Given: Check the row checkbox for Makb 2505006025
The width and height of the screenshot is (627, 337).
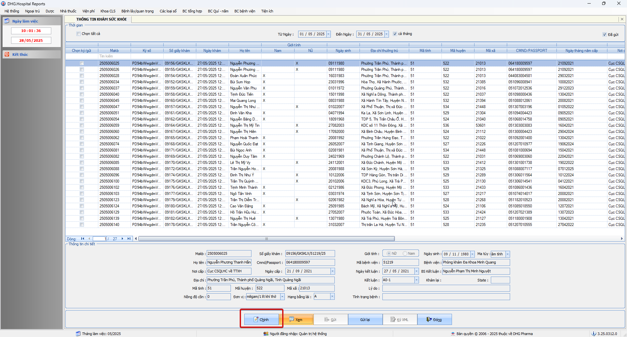Looking at the screenshot, I should (x=82, y=63).
